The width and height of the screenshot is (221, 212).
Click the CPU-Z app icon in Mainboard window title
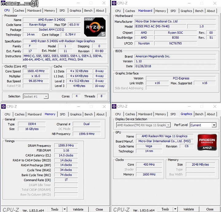point(114,3)
